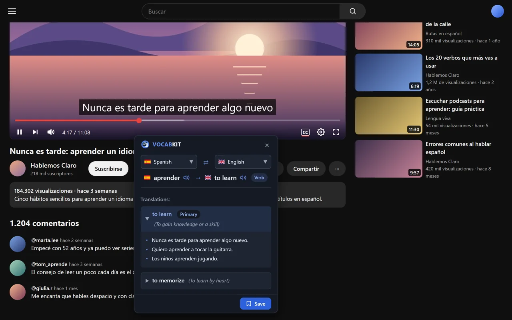This screenshot has height=320, width=512.
Task: Open the 14:05 duration video thumbnail
Action: (x=389, y=36)
